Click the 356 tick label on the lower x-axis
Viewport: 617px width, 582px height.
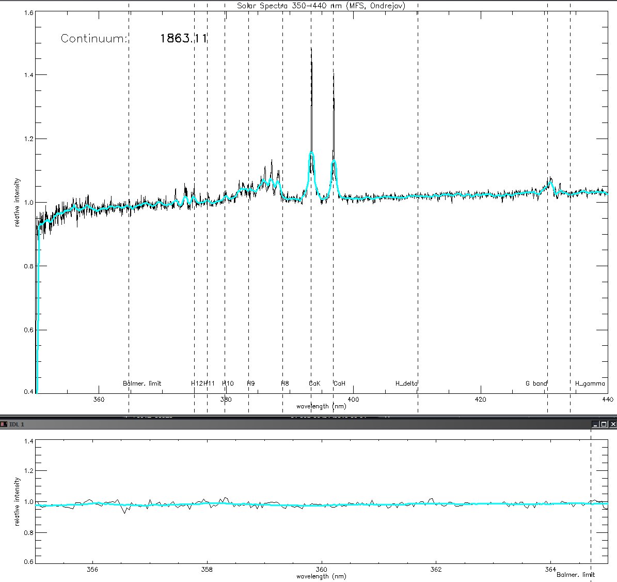92,570
